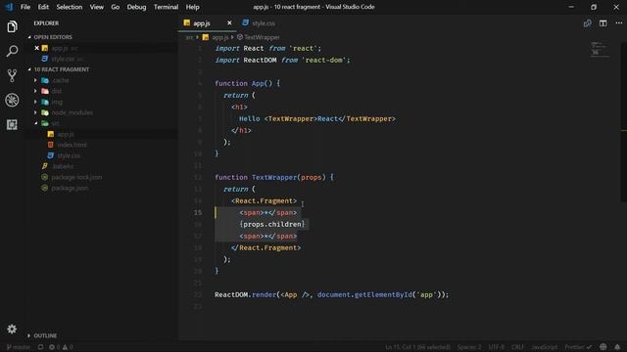Open the errors and warnings status indicator
This screenshot has width=627, height=352.
point(61,347)
